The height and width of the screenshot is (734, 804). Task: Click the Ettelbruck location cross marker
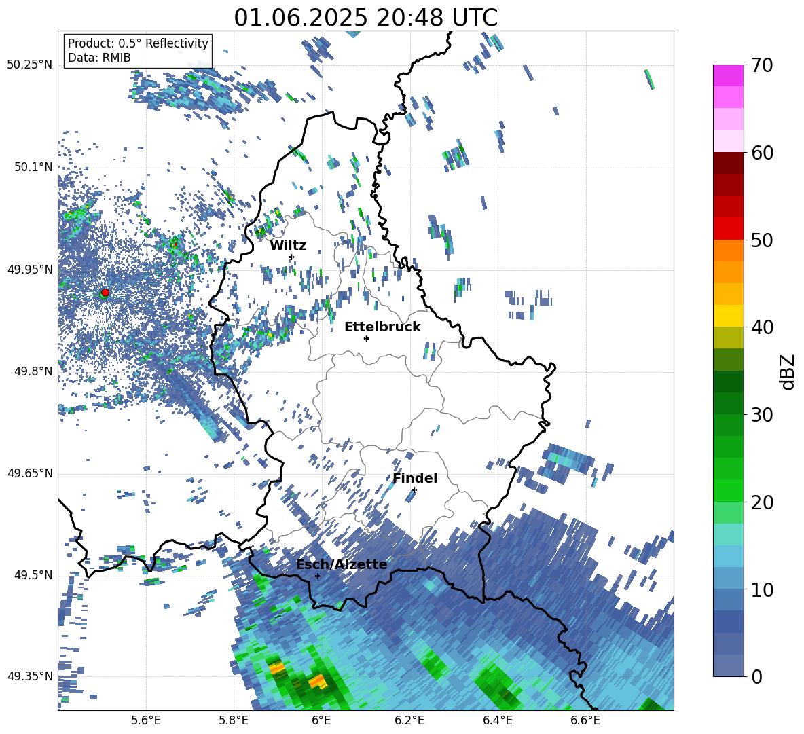click(x=366, y=338)
